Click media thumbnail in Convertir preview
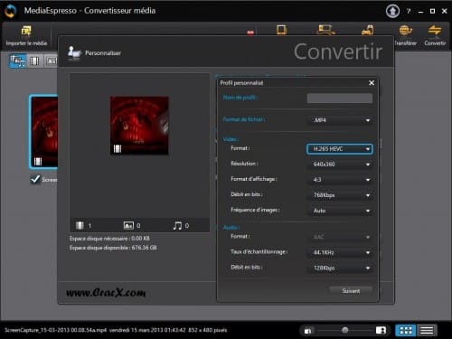This screenshot has width=452, height=339. [139, 126]
